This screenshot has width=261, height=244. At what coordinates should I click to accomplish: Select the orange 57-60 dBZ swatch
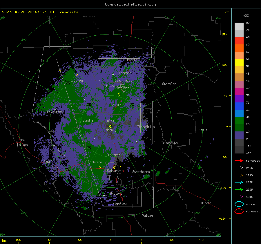pos(239,48)
